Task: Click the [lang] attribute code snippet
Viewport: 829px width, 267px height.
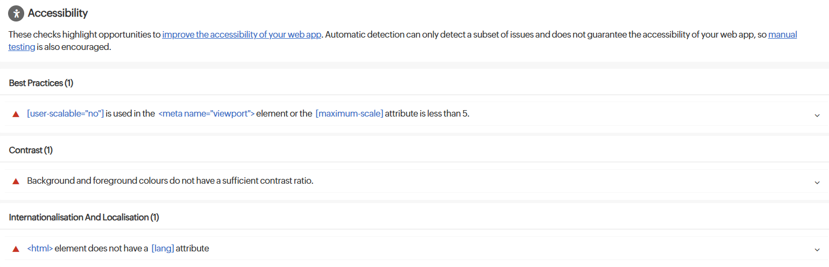Action: click(x=162, y=249)
